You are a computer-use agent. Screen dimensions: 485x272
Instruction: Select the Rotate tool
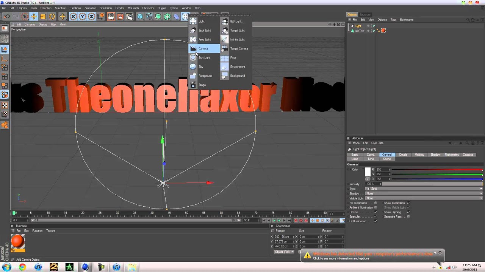(52, 16)
